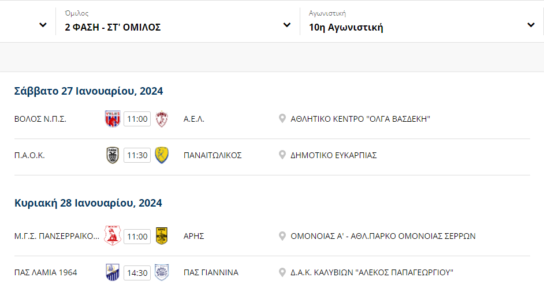The height and width of the screenshot is (292, 544).
Task: Open the 14:30 PAS Lamia match time box
Action: tap(137, 273)
